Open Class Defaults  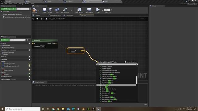[89, 10]
